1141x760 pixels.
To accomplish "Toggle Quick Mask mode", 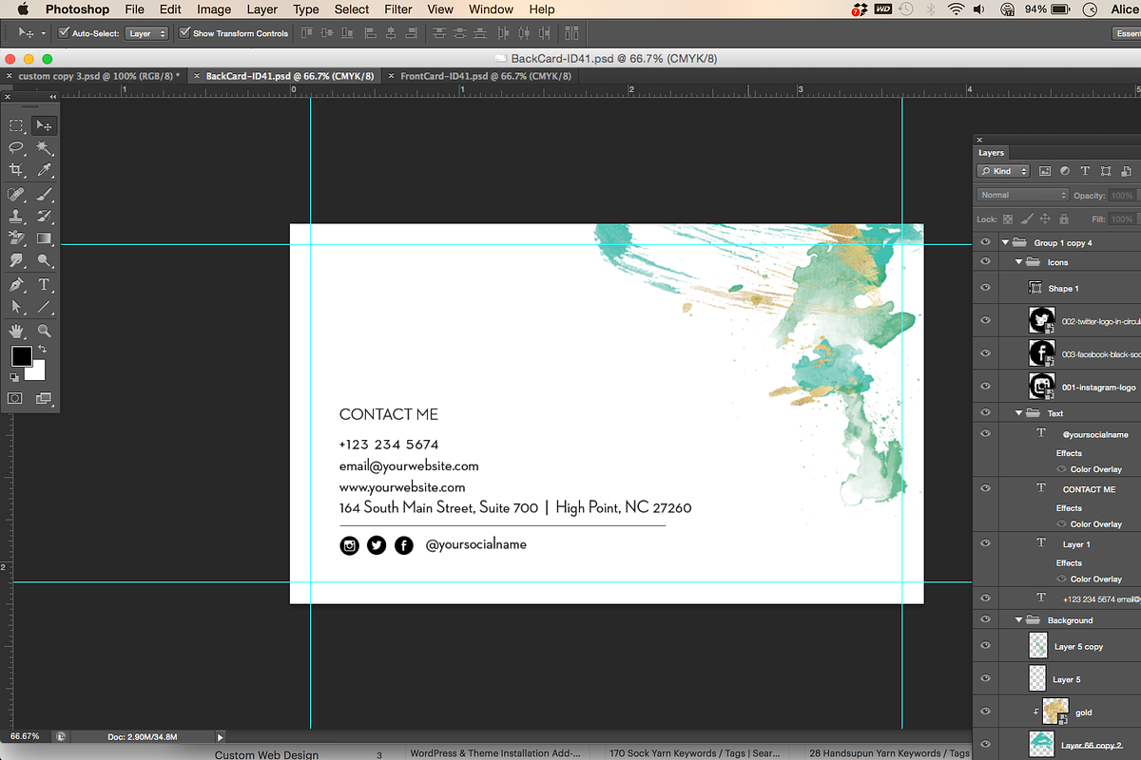I will pyautogui.click(x=15, y=399).
